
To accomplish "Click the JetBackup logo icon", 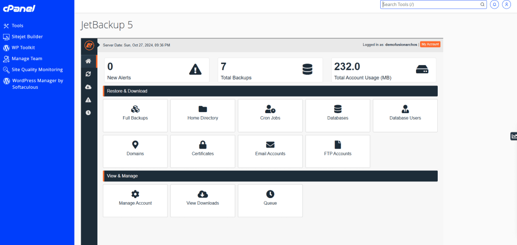I will click(x=89, y=45).
